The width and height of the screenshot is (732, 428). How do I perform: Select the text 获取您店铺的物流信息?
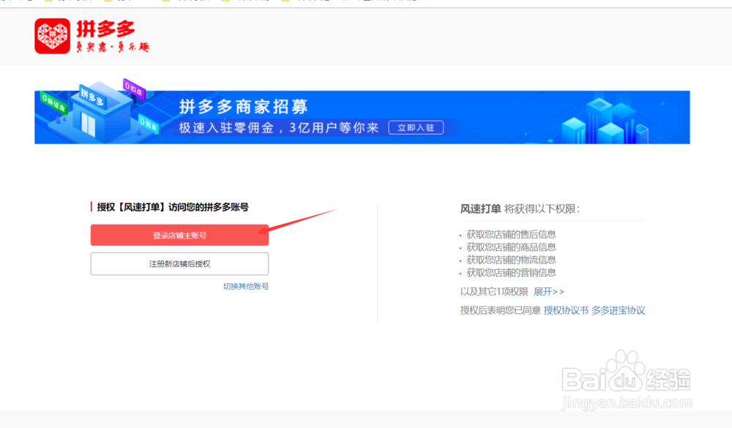coord(511,260)
